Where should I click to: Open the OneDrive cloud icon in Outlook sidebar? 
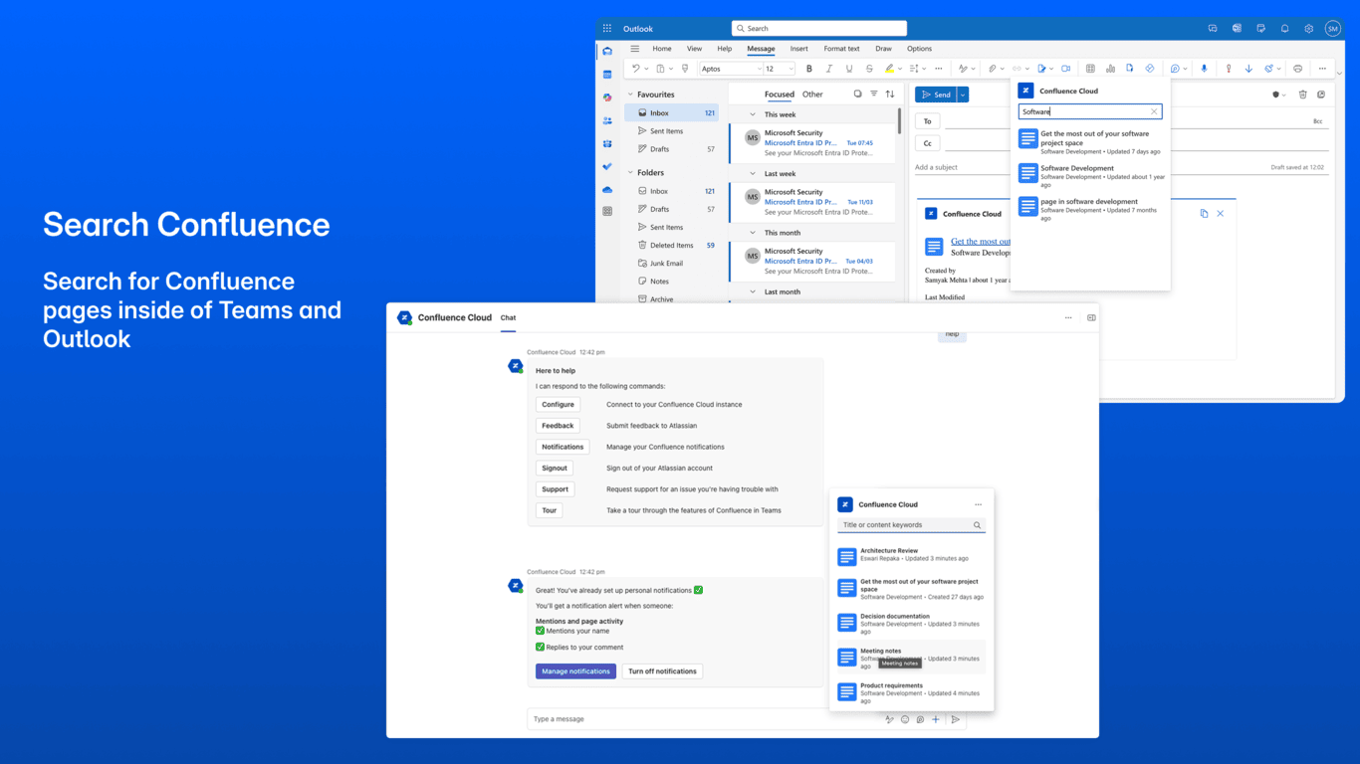[607, 189]
